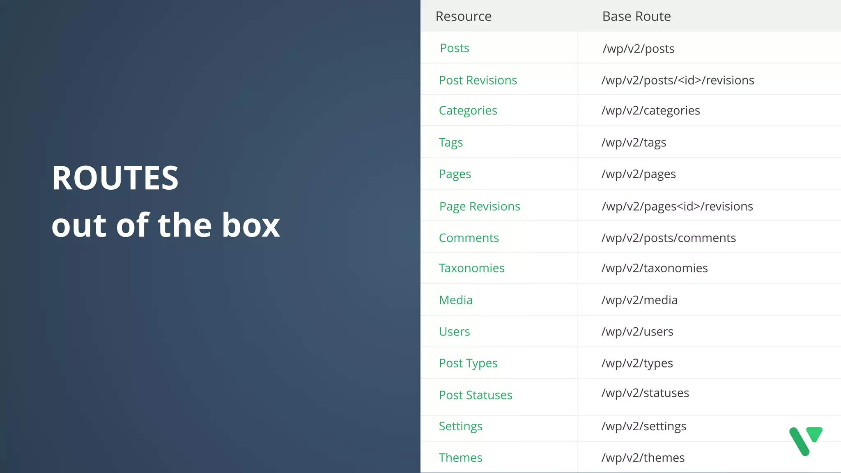Image resolution: width=841 pixels, height=473 pixels.
Task: Select the Post Statuses resource link
Action: [x=476, y=395]
